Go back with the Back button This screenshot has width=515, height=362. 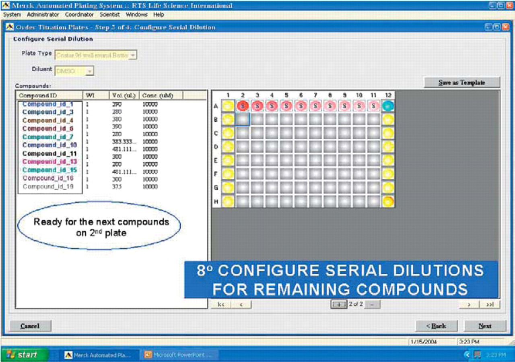[x=436, y=326]
